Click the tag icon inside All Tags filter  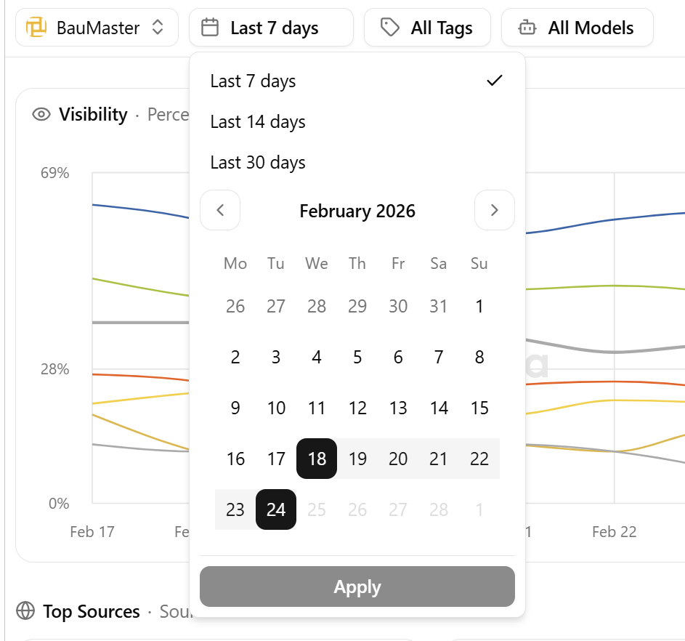tap(390, 27)
